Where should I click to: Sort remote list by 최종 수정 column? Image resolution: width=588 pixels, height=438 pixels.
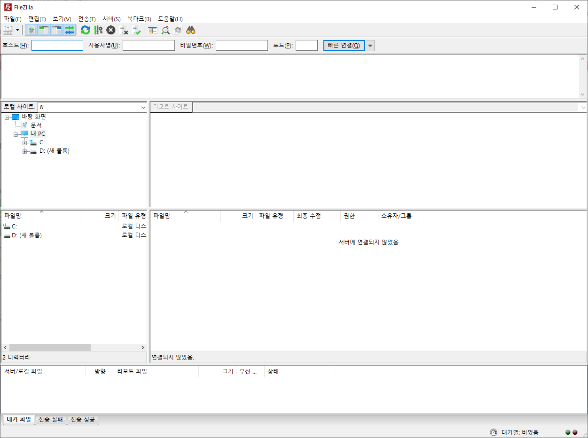[x=317, y=216]
